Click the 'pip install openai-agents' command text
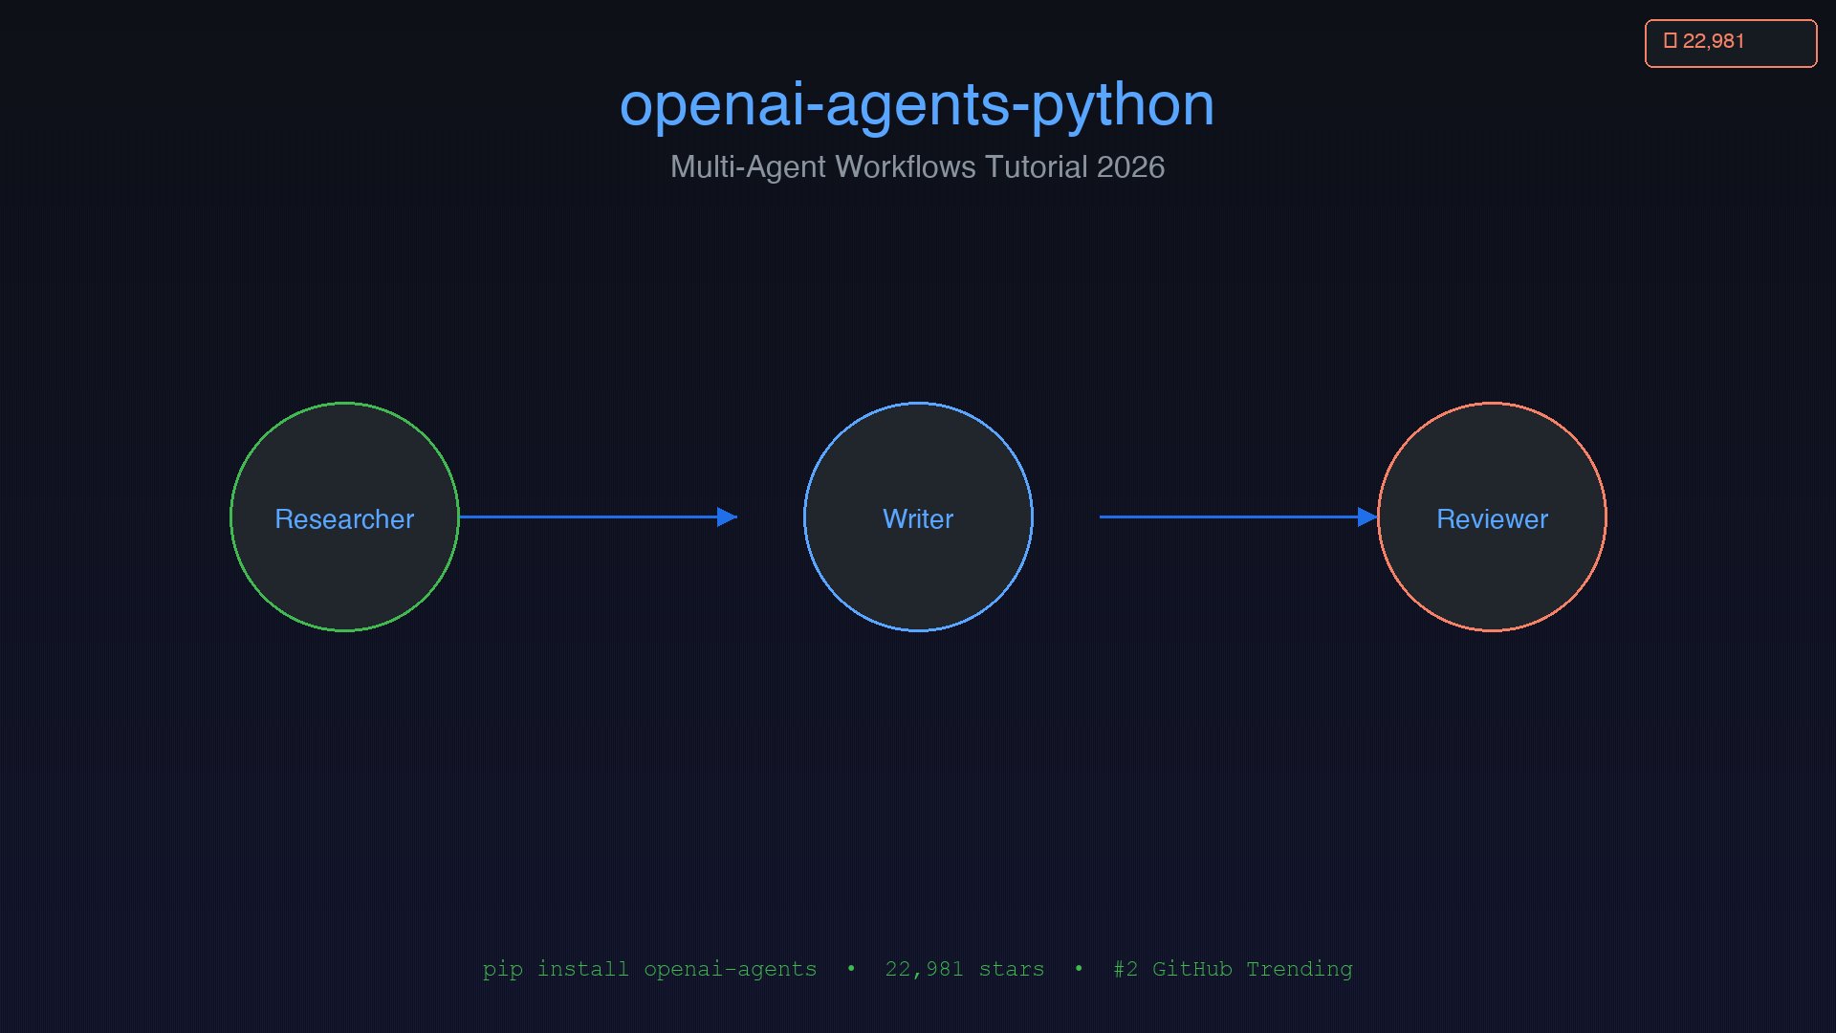This screenshot has height=1033, width=1836. click(x=649, y=969)
